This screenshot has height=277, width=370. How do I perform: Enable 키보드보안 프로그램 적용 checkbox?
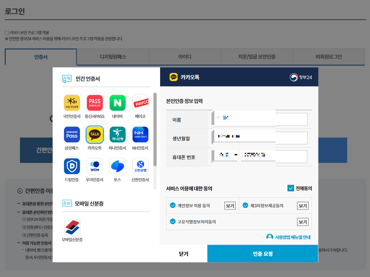[7, 33]
